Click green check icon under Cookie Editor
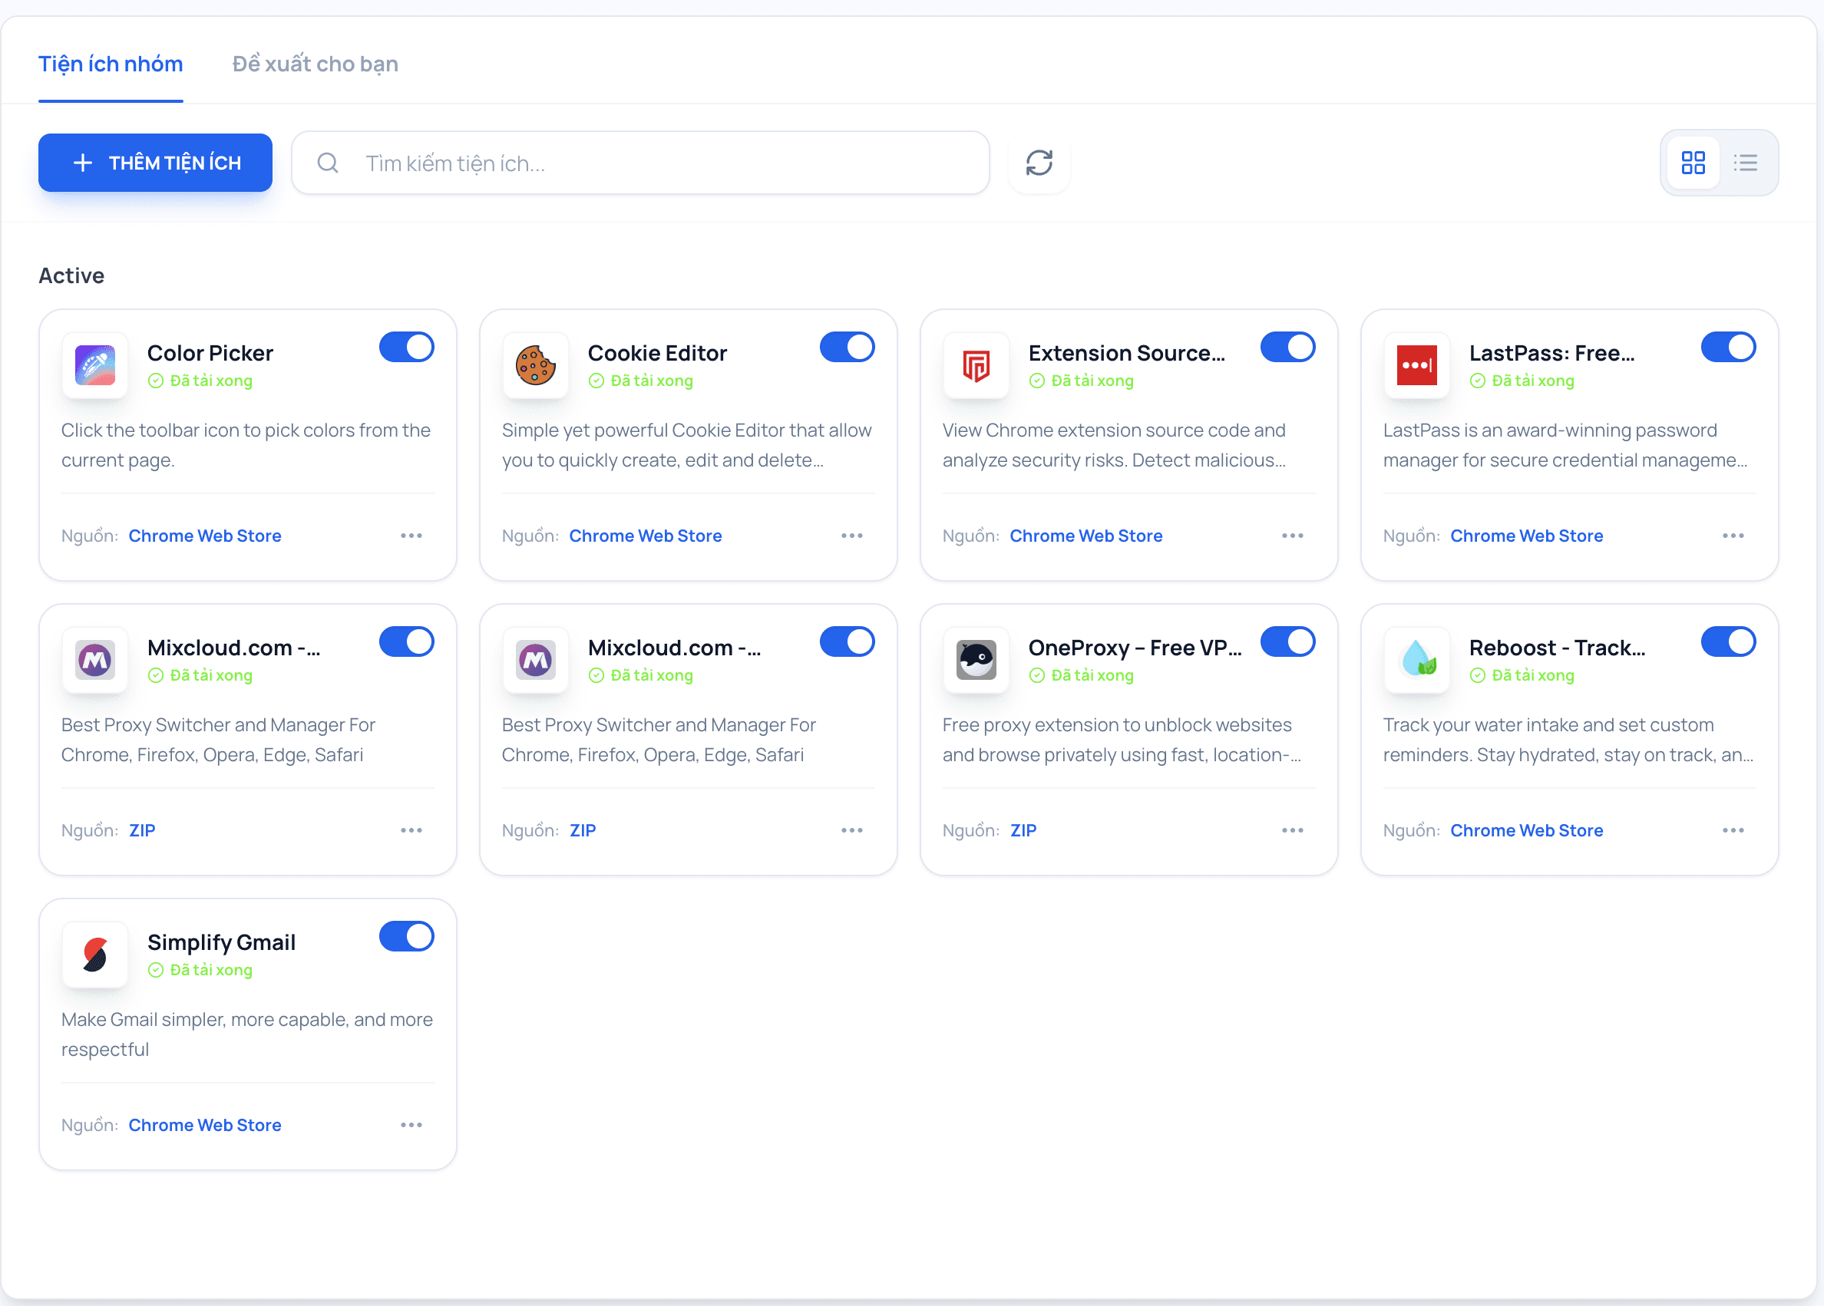The width and height of the screenshot is (1824, 1306). [596, 381]
